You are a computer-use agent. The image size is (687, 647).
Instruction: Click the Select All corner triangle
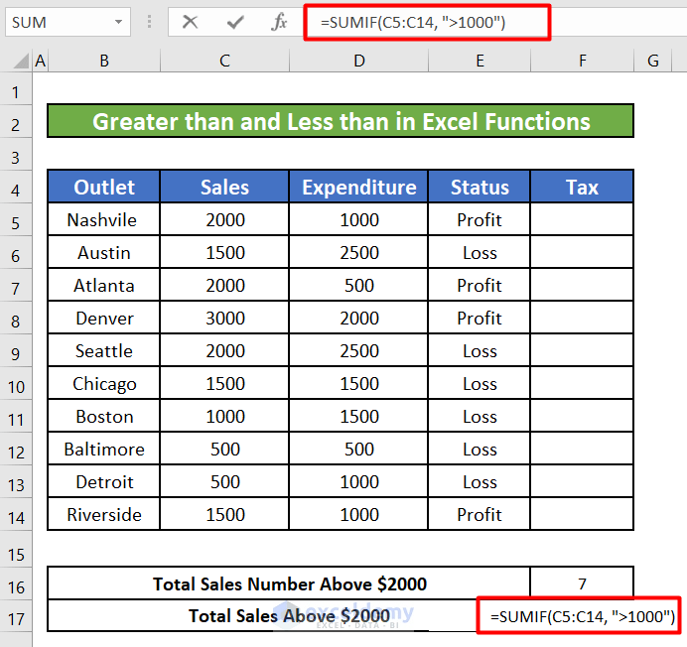[x=20, y=61]
